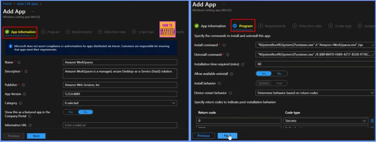Click info icon beside Allow available uninstall
This screenshot has height=142, width=376.
(231, 74)
